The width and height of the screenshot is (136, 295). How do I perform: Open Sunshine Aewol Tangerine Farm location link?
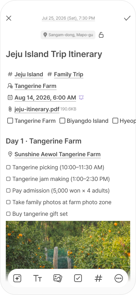coord(57,154)
